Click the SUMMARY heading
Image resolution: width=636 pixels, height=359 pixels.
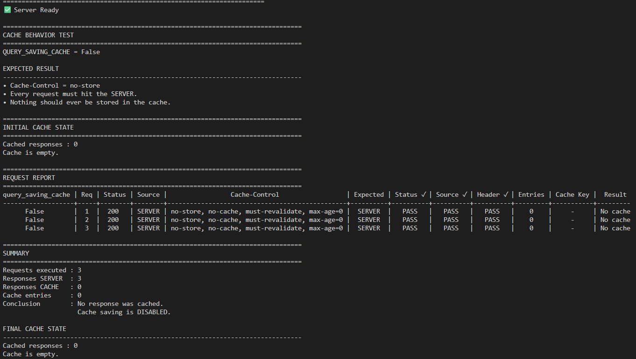point(16,253)
